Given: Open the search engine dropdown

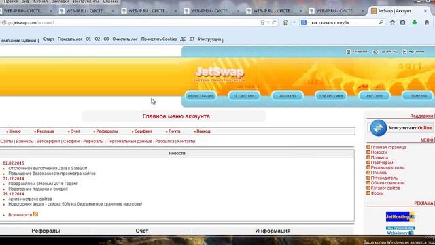Looking at the screenshot, I should pyautogui.click(x=305, y=22).
